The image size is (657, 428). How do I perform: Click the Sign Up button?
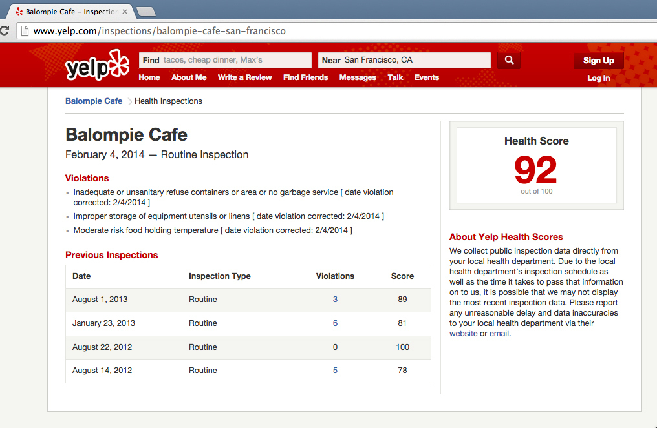pyautogui.click(x=598, y=59)
